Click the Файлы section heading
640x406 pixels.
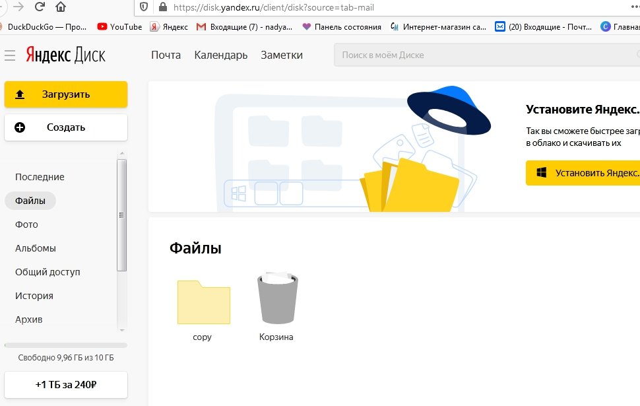tap(195, 248)
